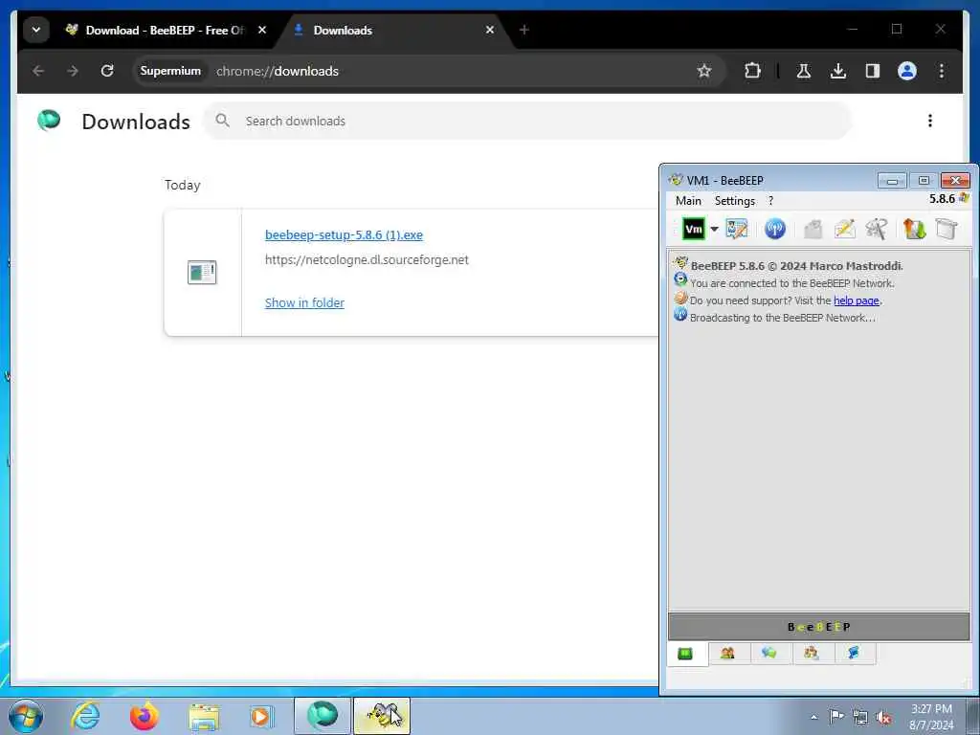Click the group chat tools icon in BeeBEEP toolbar

pos(877,229)
